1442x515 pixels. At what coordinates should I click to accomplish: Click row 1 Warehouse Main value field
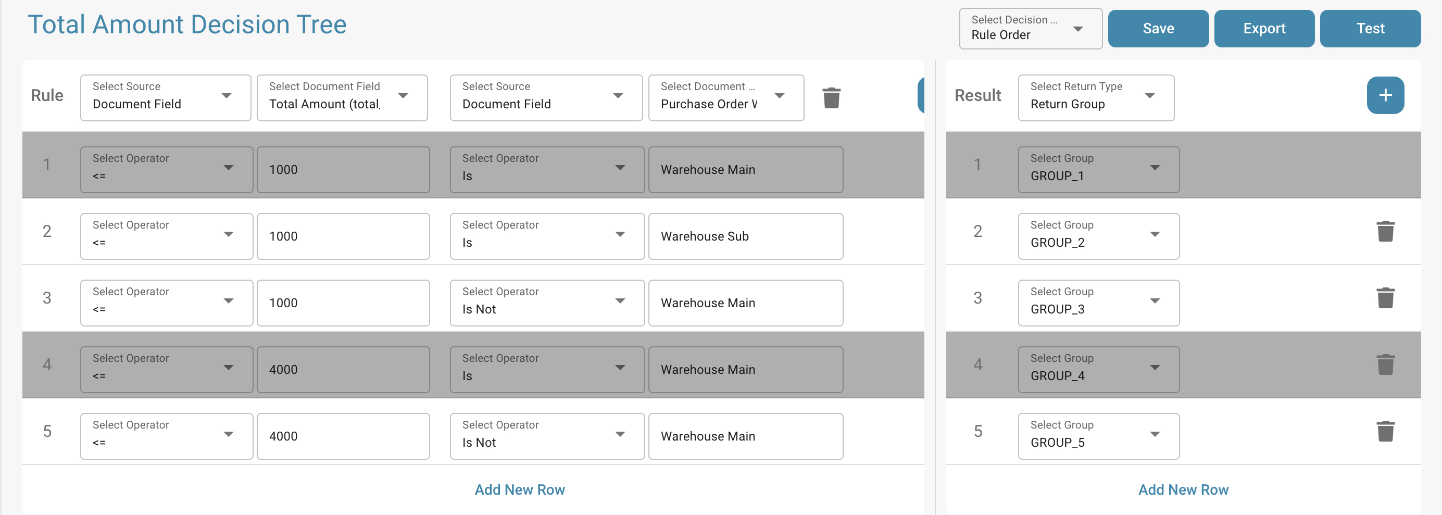746,170
